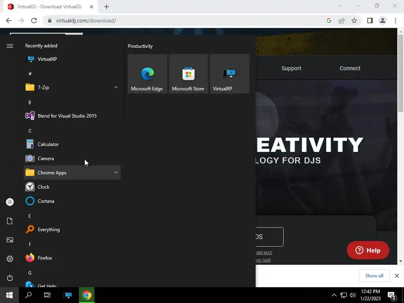The height and width of the screenshot is (303, 404).
Task: Go back in Chrome
Action: (x=9, y=21)
